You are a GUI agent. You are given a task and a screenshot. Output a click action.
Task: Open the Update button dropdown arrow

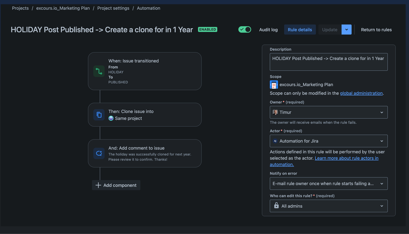click(346, 30)
